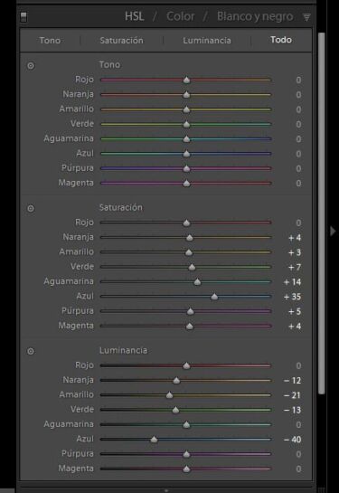Activate the Saturación targeted adjustment tool
The image size is (339, 493).
pos(31,208)
